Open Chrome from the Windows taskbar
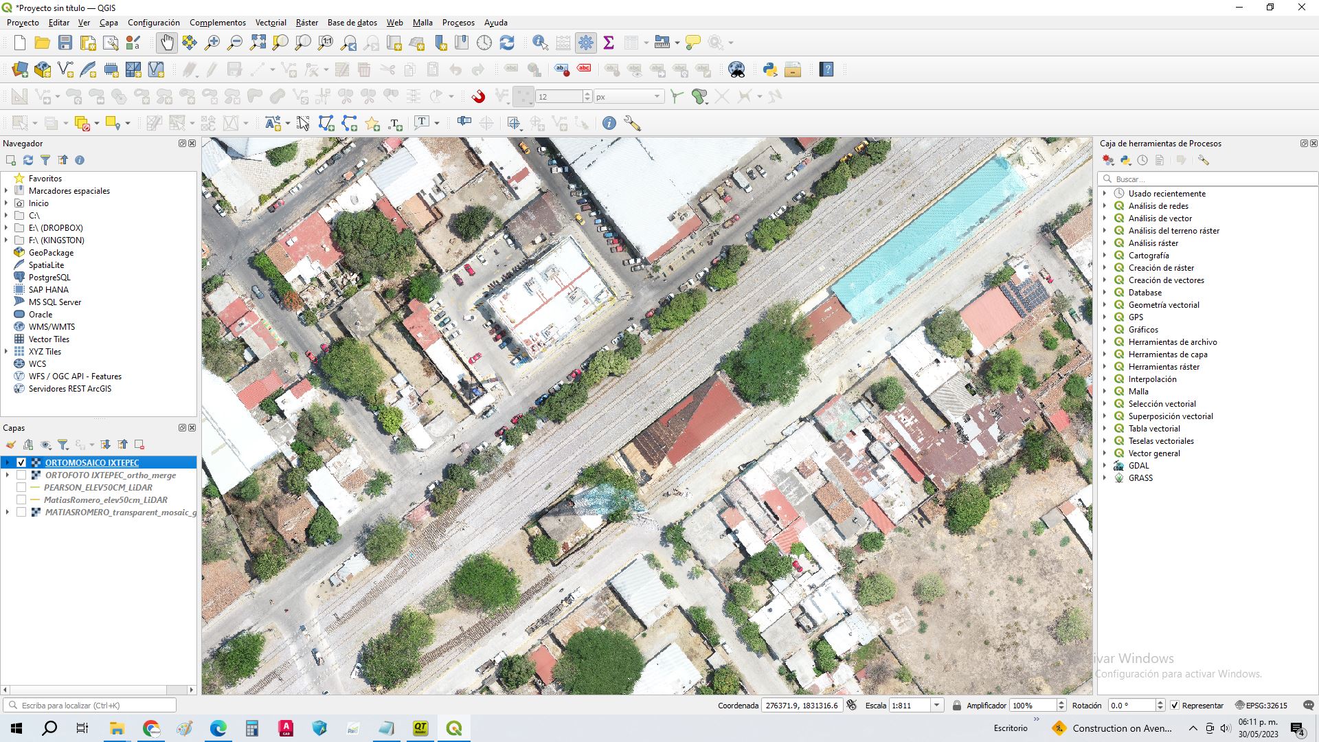This screenshot has width=1319, height=742. coord(151,728)
